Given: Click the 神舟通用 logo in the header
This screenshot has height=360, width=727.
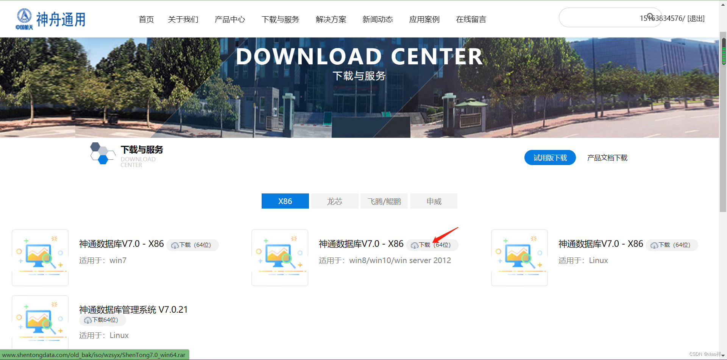Looking at the screenshot, I should tap(51, 19).
